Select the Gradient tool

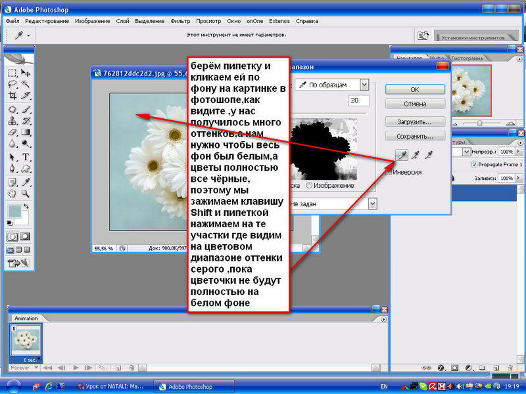pos(26,133)
